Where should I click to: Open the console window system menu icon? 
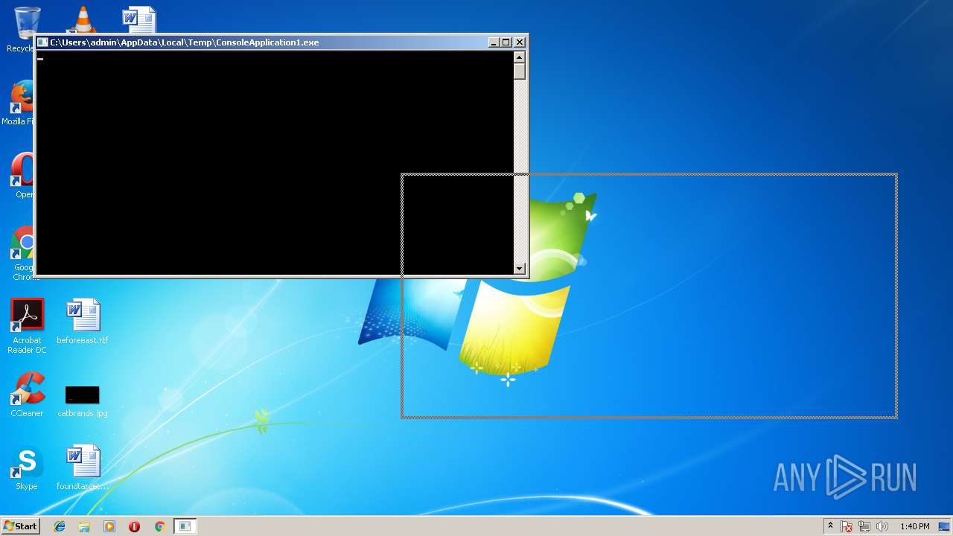tap(42, 42)
